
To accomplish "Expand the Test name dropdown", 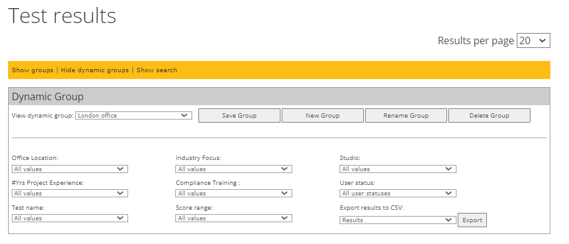I will [70, 218].
